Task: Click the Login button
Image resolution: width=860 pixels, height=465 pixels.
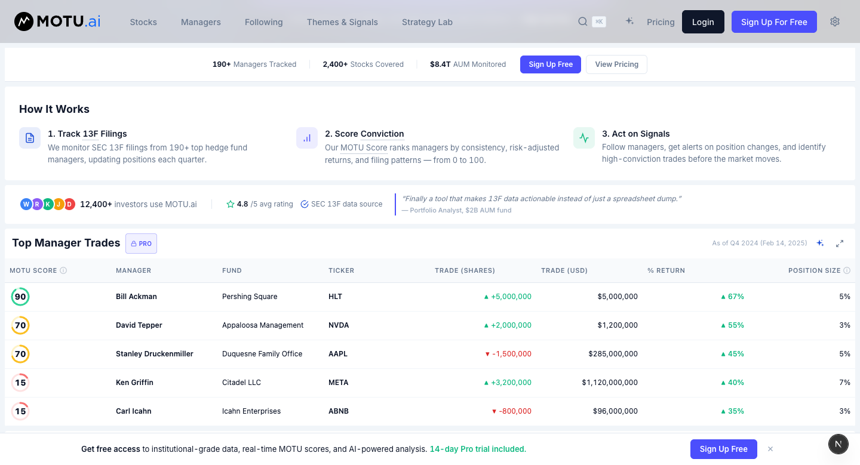Action: pos(703,22)
